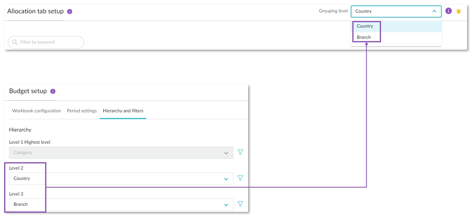Screen dimensions: 470x216
Task: Click into the Filter by keyword field
Action: [49, 42]
